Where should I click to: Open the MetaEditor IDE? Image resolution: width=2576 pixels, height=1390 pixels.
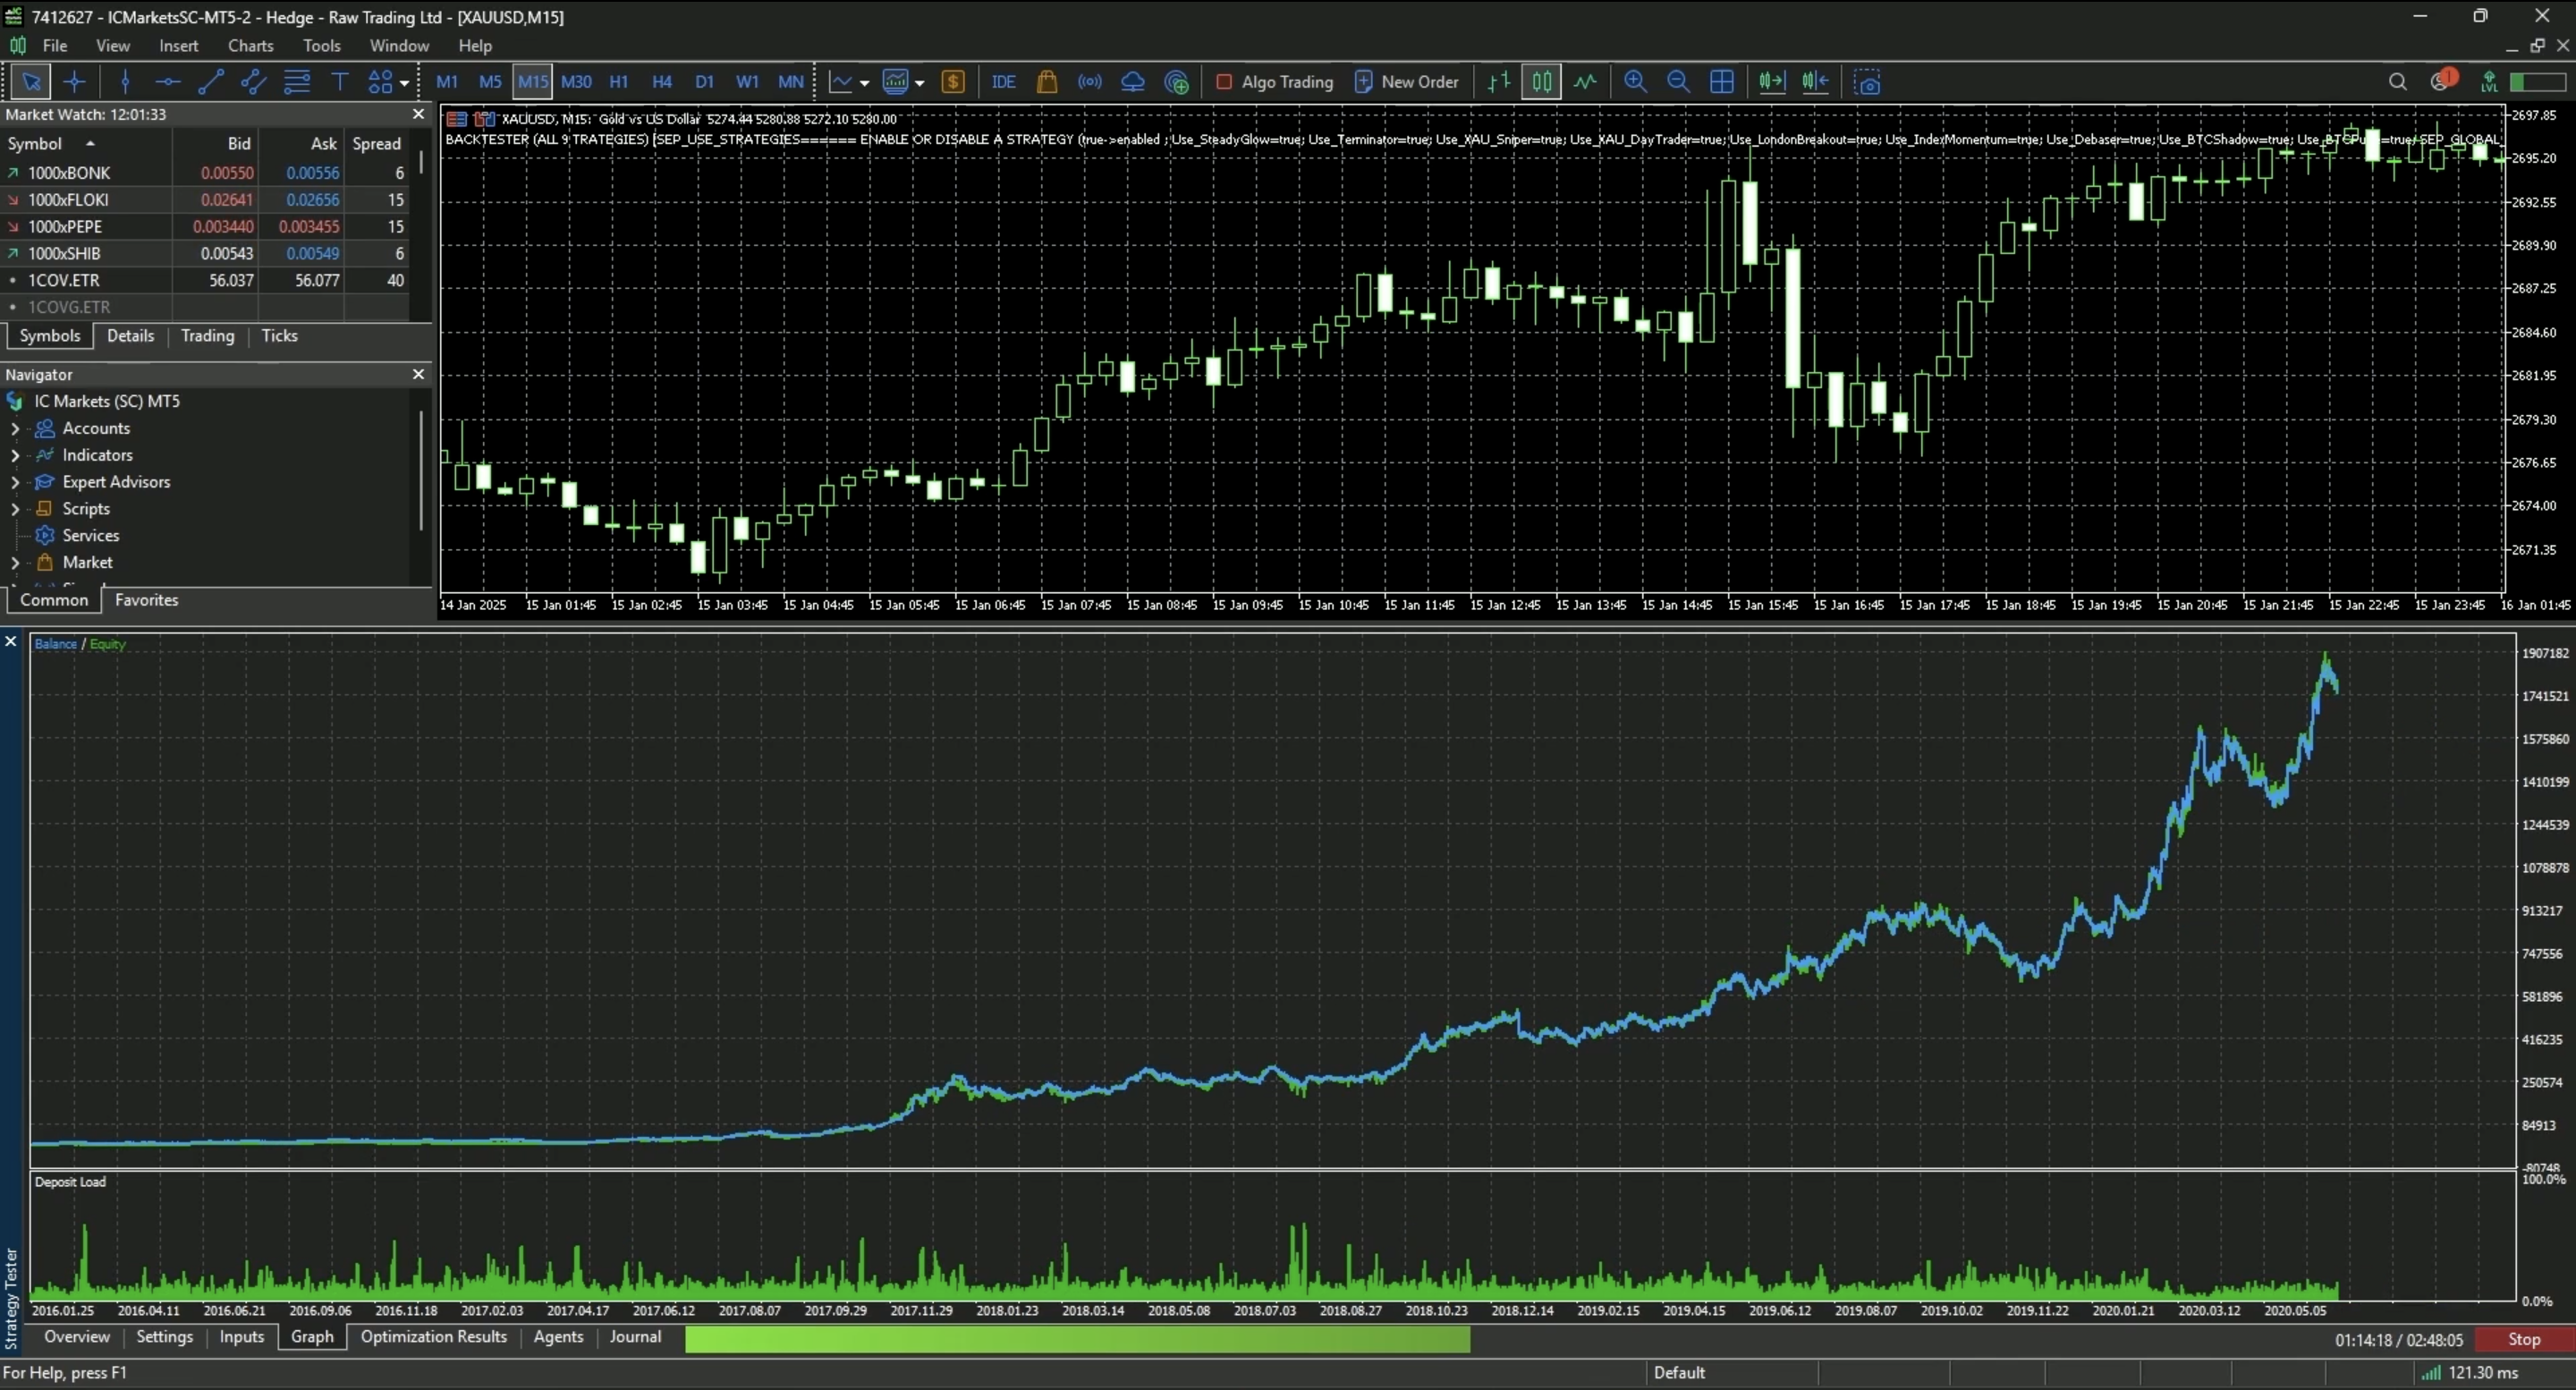pos(1004,82)
